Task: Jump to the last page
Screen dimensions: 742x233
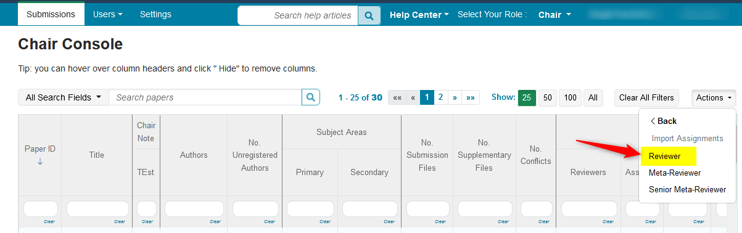Action: [x=471, y=97]
